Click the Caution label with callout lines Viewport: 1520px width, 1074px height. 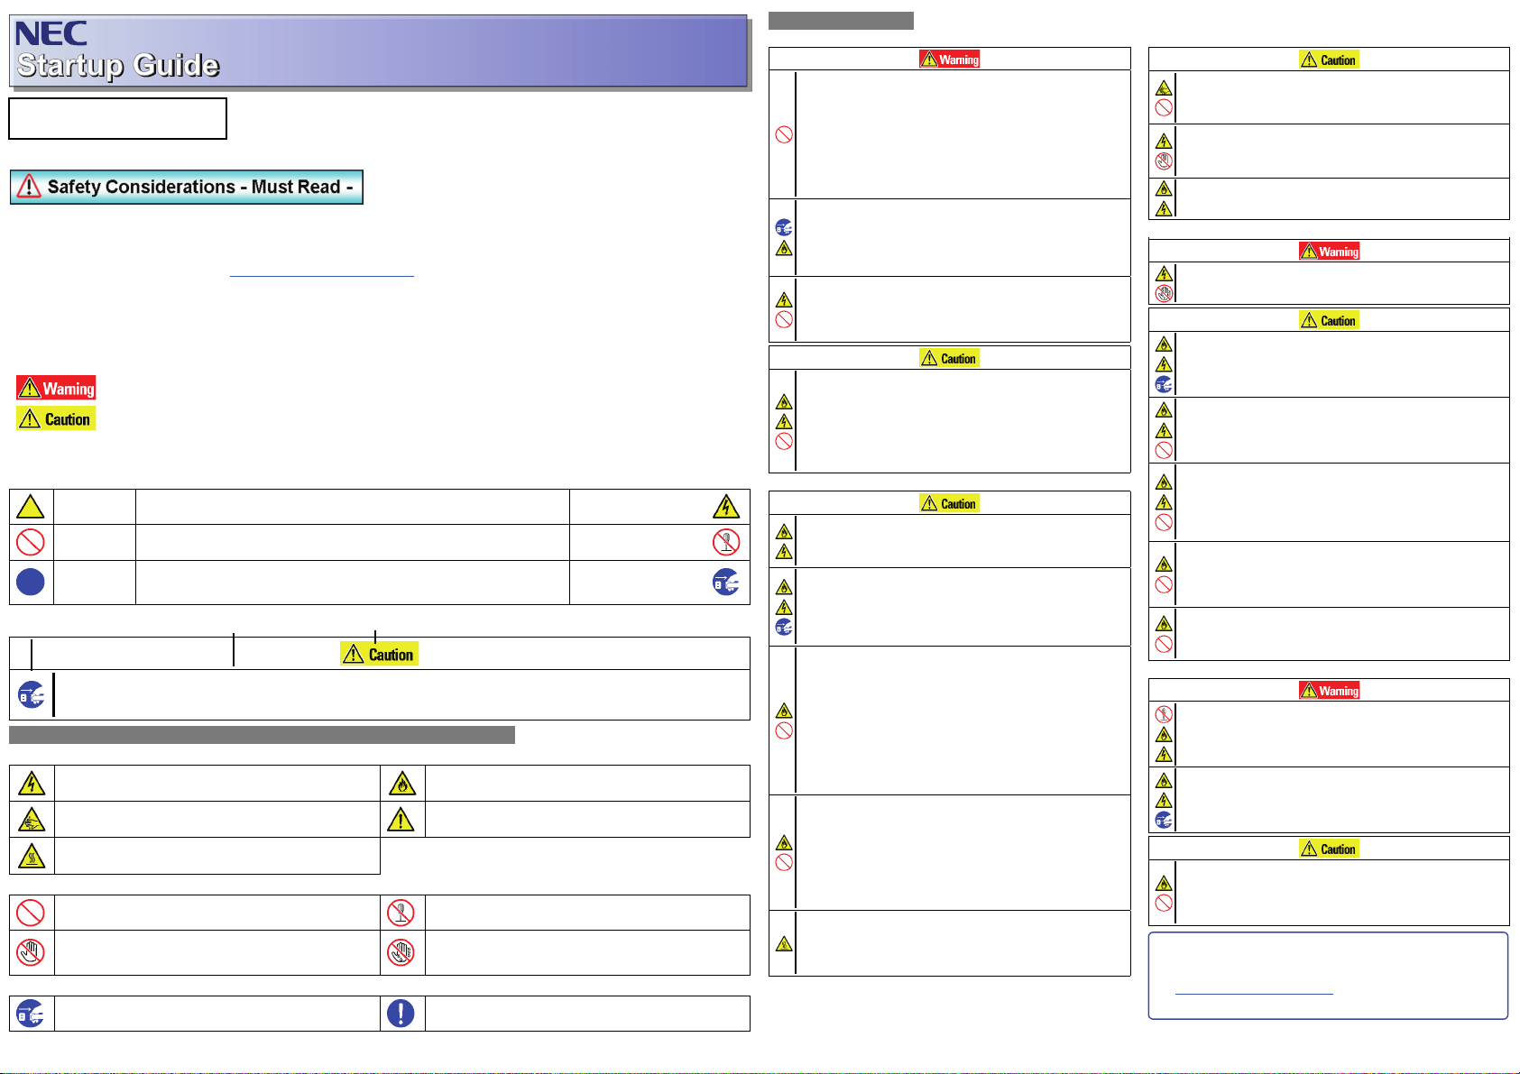point(380,654)
